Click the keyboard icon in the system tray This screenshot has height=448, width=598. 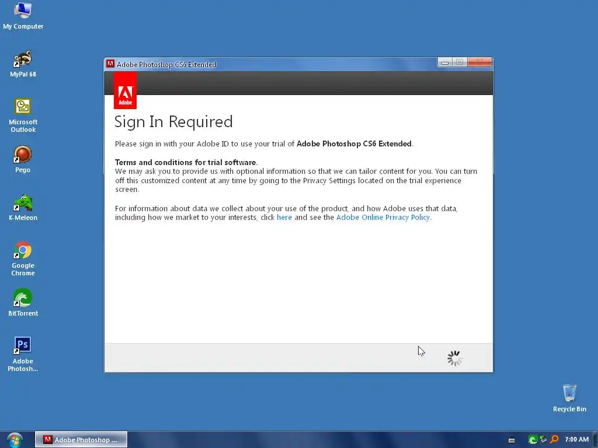click(x=512, y=440)
